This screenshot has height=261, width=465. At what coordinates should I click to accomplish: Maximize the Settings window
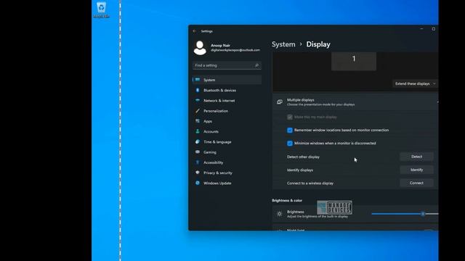(x=433, y=29)
